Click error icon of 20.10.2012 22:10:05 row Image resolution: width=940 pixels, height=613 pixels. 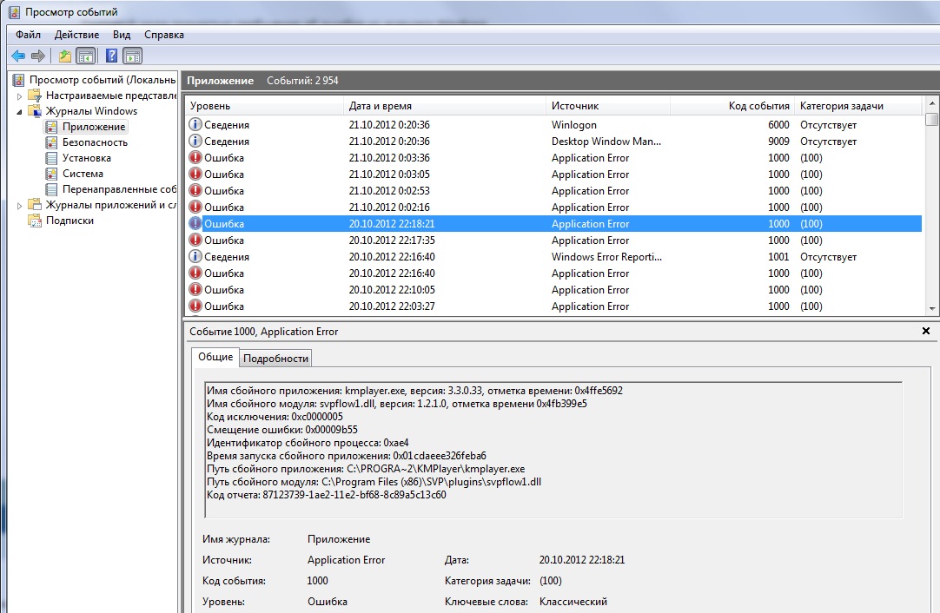pos(195,289)
